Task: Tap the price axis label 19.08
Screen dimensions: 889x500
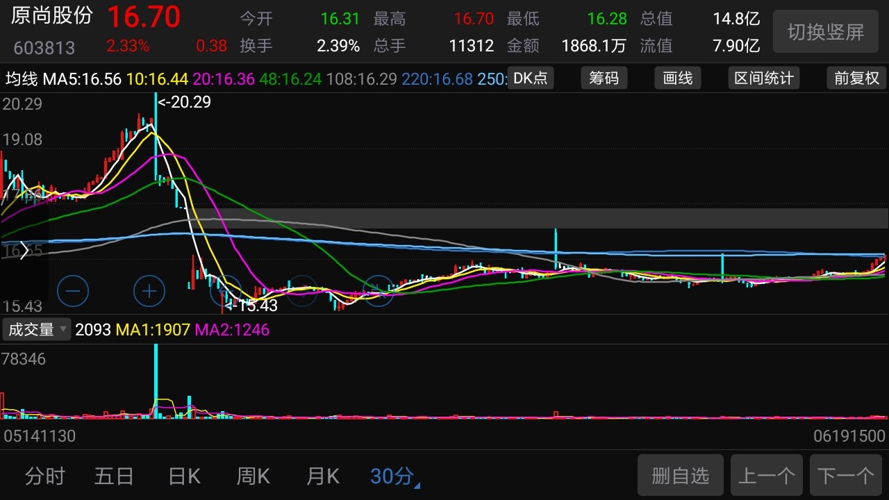Action: point(22,140)
